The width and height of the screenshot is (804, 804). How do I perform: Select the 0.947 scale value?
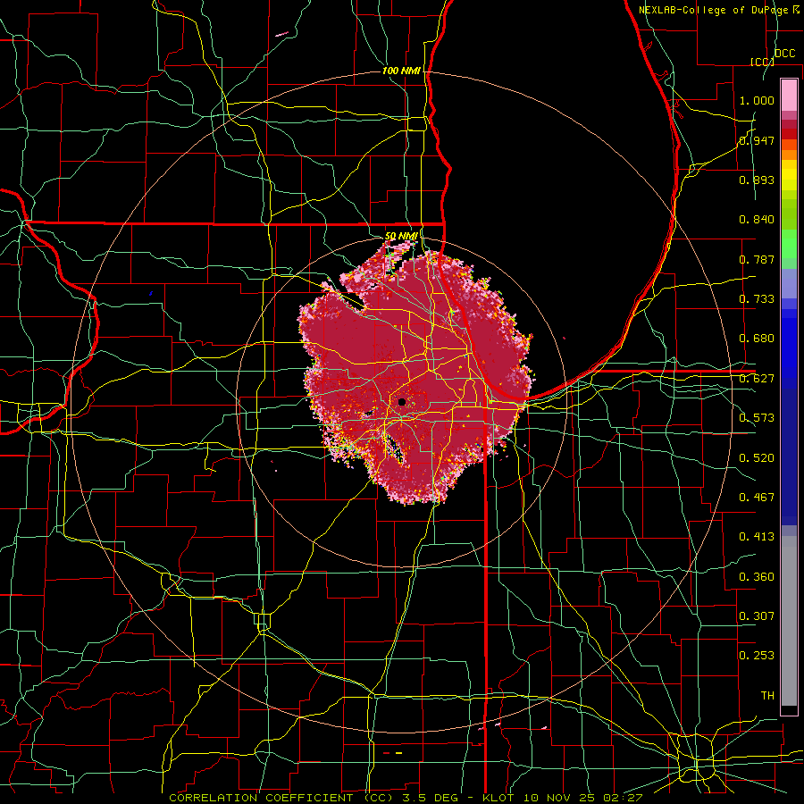pos(757,140)
